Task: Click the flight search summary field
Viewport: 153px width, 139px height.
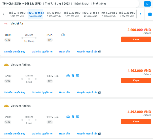Action: pyautogui.click(x=69, y=4)
